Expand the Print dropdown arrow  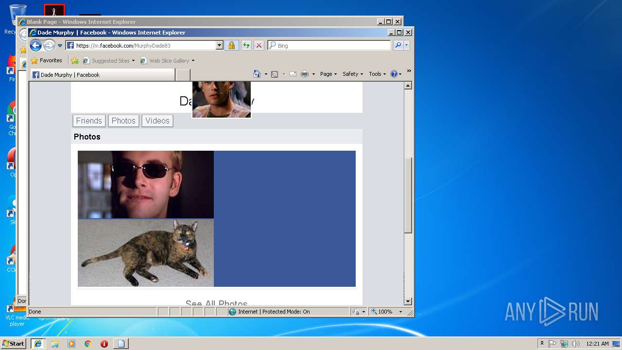[313, 74]
